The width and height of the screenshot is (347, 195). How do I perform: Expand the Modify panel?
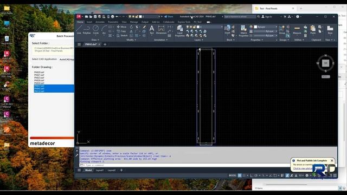pos(131,40)
